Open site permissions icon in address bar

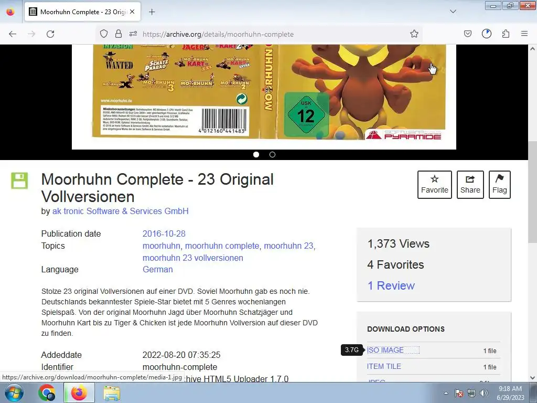133,34
